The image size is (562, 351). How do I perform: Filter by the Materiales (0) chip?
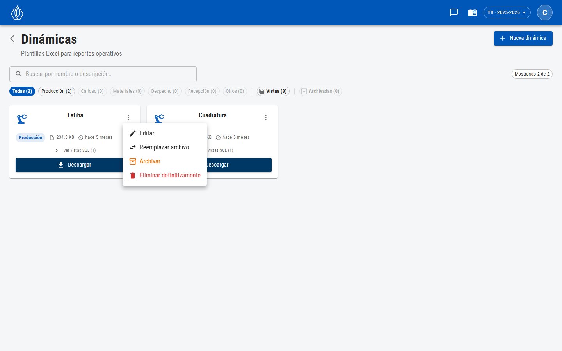pos(127,91)
